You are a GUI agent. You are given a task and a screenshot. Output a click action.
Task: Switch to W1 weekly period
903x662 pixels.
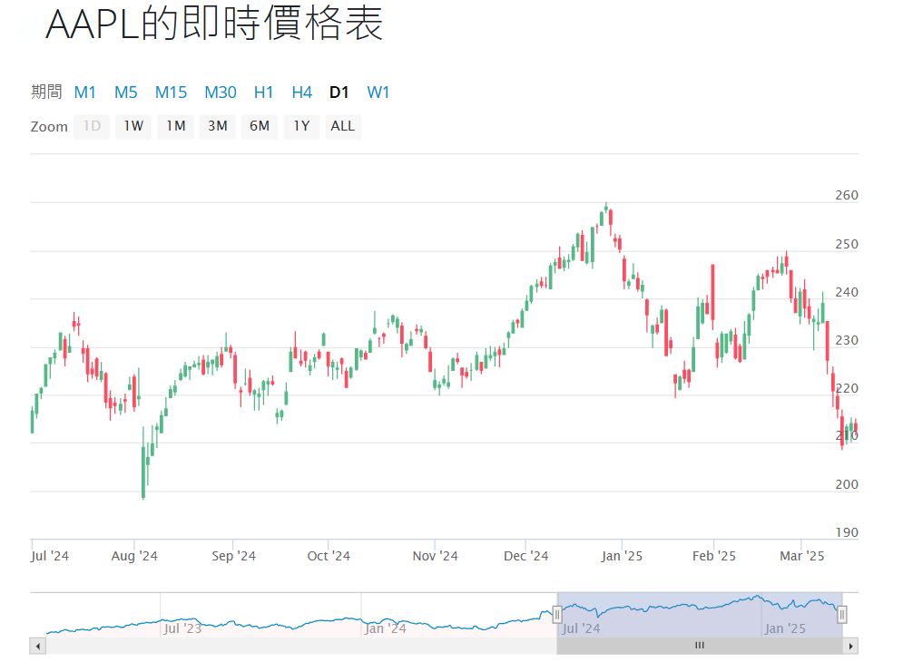tap(378, 92)
